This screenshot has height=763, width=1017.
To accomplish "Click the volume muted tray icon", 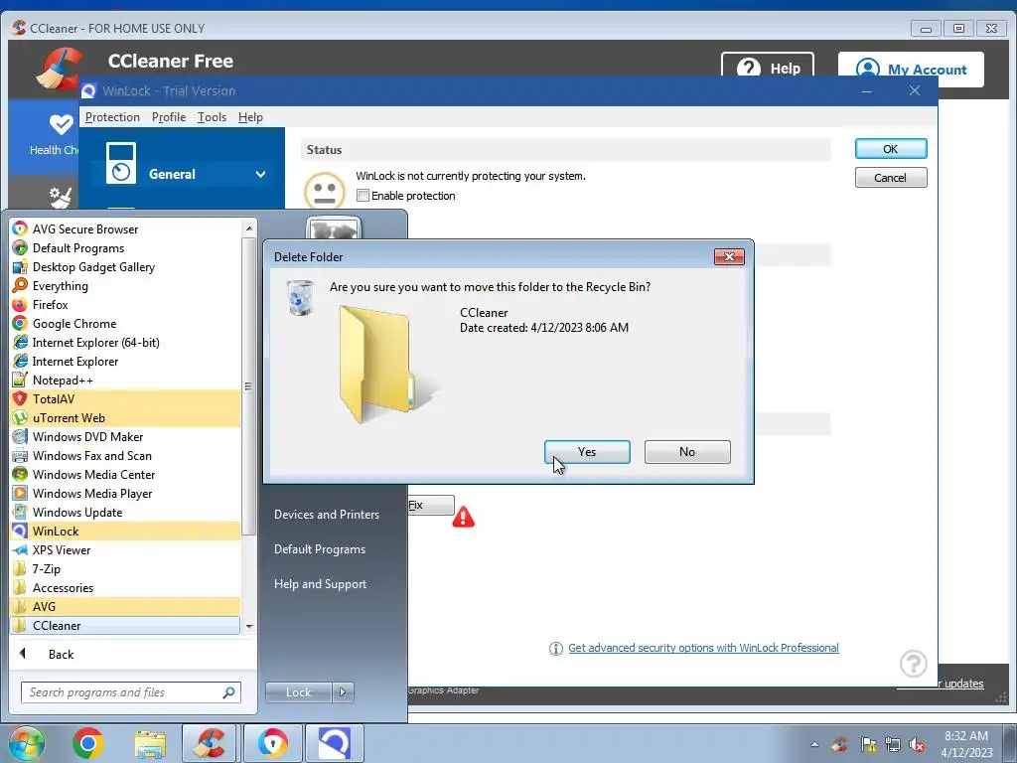I will 917,745.
